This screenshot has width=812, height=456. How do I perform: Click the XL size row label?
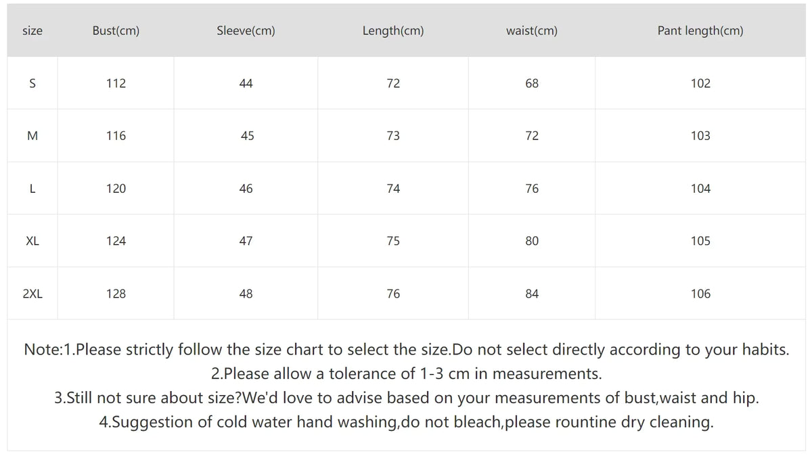32,241
